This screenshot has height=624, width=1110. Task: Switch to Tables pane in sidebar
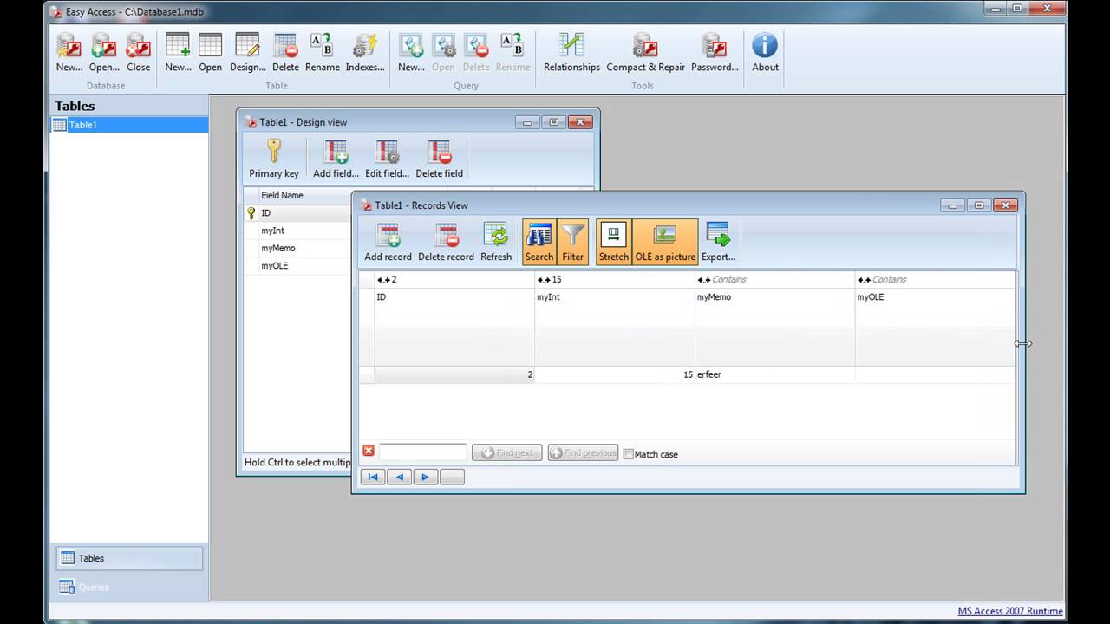pos(129,558)
